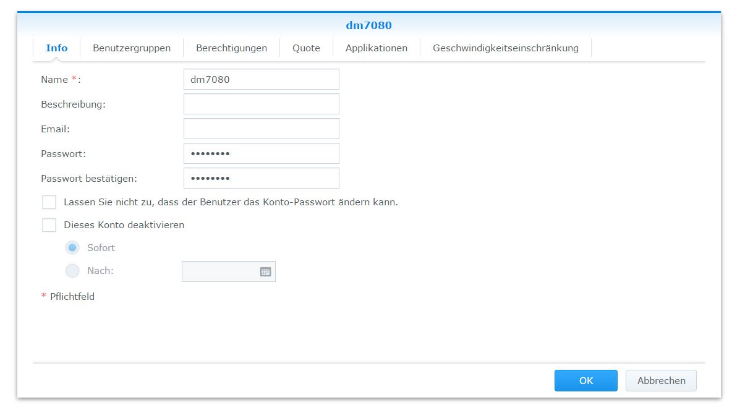This screenshot has width=732, height=418.
Task: Click into the Name input field
Action: pos(261,79)
